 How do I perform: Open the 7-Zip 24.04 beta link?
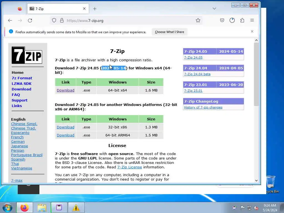(197, 74)
